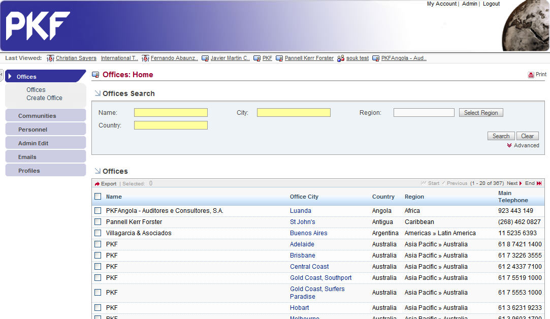Click the greyed Previous page icon
The width and height of the screenshot is (550, 319).
(443, 183)
